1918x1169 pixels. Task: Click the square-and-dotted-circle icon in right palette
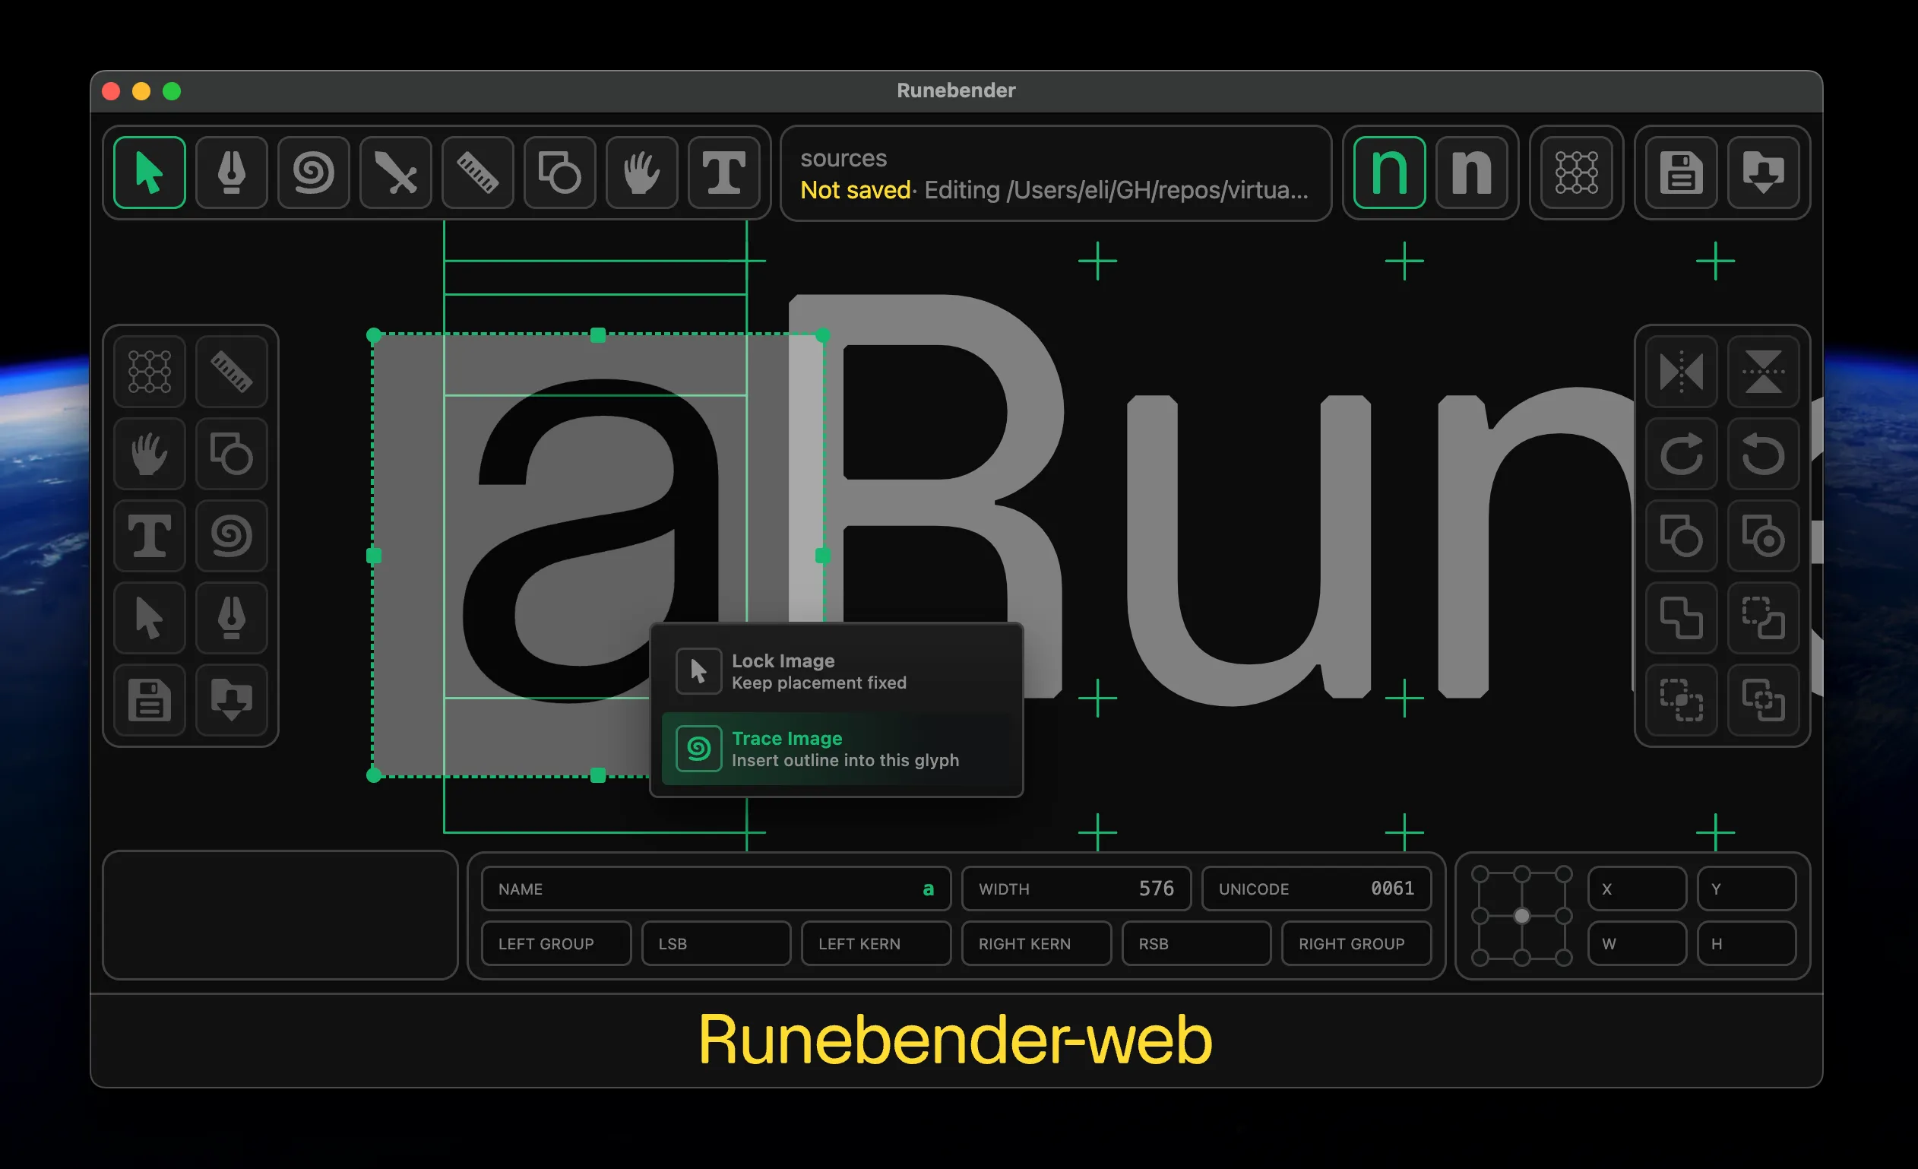(1763, 536)
